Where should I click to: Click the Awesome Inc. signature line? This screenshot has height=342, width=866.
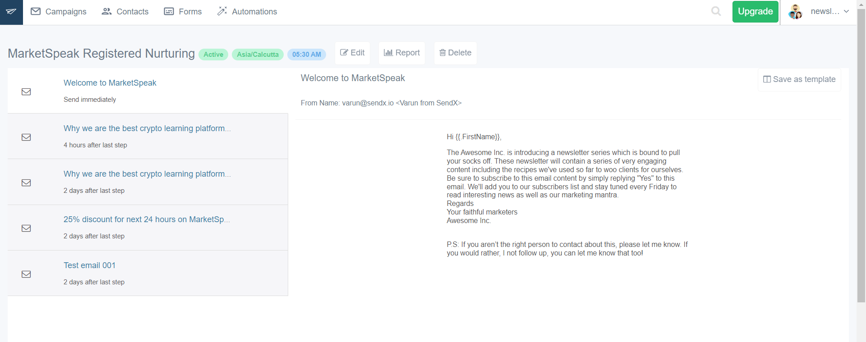pyautogui.click(x=469, y=221)
